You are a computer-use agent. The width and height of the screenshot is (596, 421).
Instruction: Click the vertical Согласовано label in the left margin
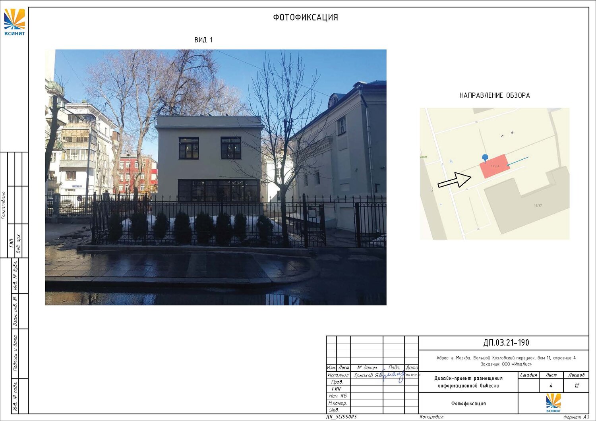click(4, 205)
